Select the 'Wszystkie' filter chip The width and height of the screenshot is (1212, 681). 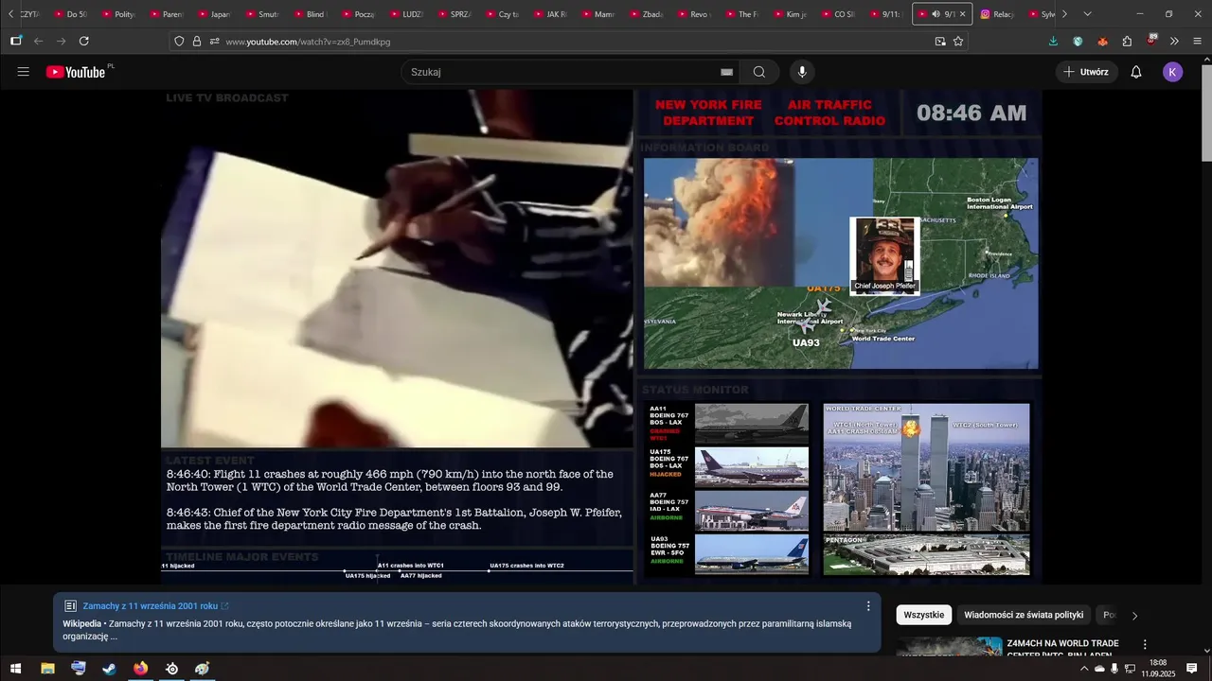point(923,615)
